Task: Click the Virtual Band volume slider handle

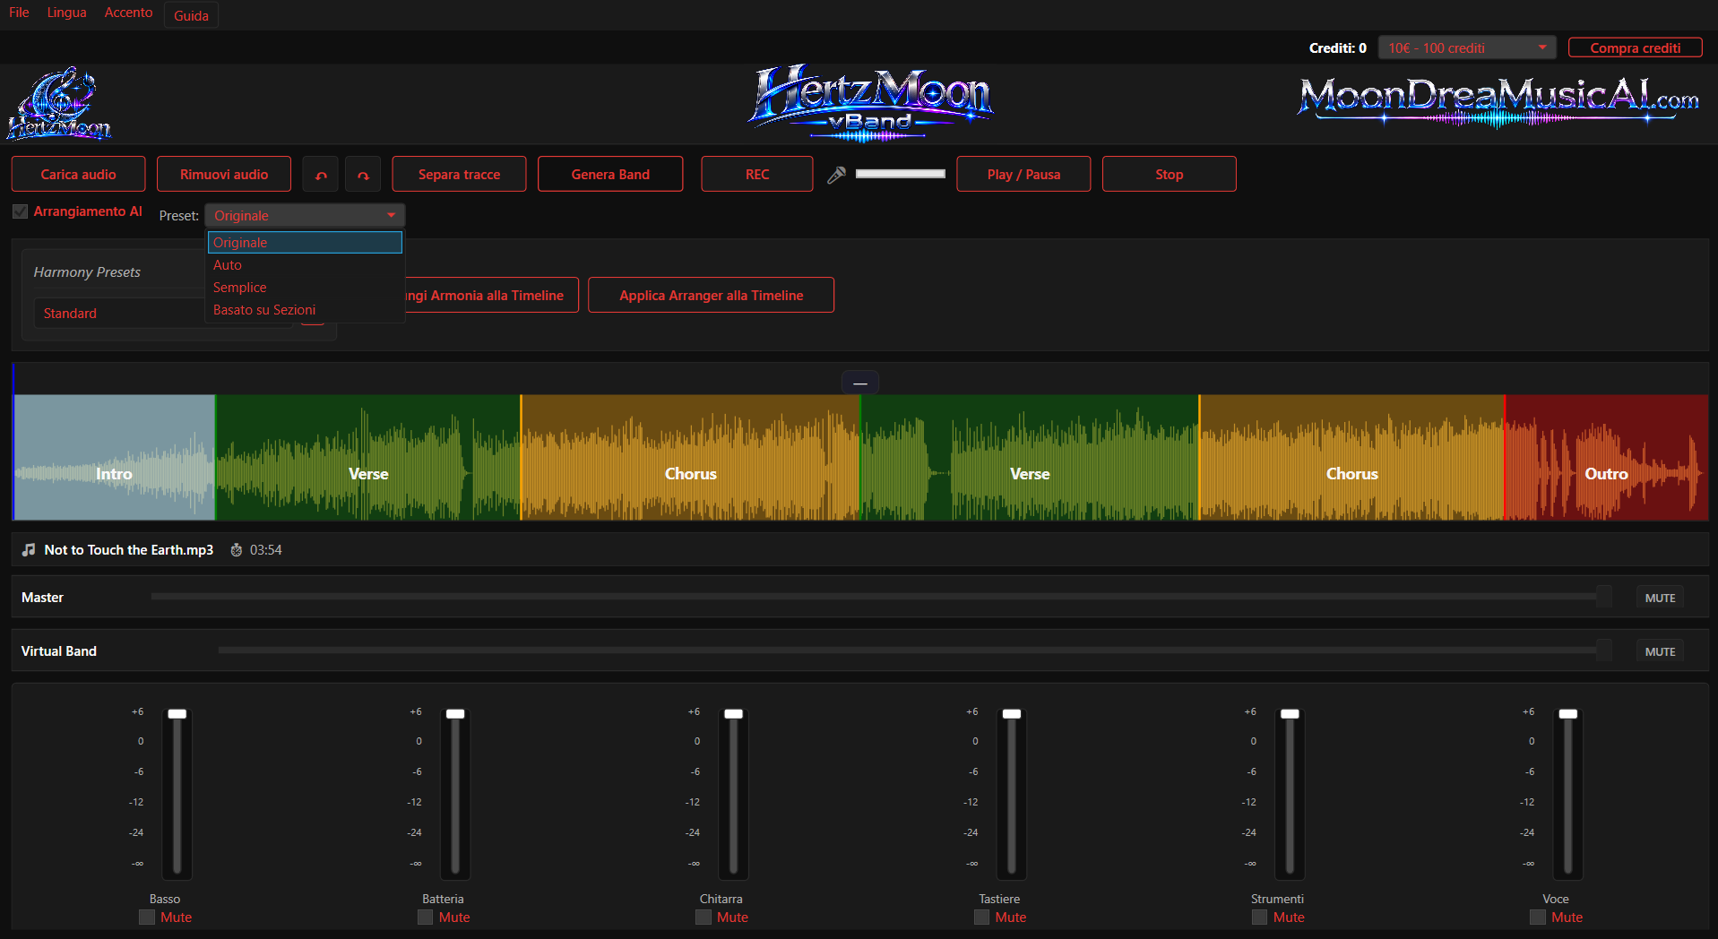Action: click(1603, 650)
